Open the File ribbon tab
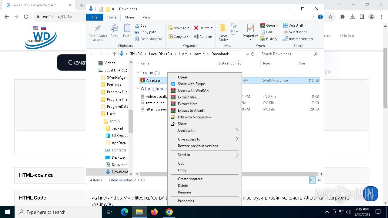388x218 pixels. click(x=95, y=17)
